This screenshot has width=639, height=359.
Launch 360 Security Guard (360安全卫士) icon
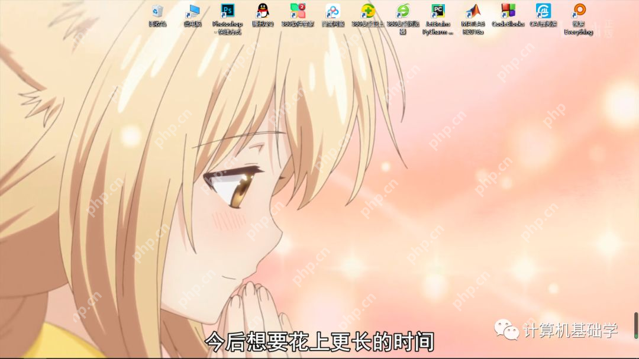coord(367,11)
